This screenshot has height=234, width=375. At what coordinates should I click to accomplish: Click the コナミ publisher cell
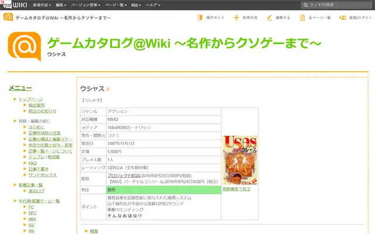163,136
